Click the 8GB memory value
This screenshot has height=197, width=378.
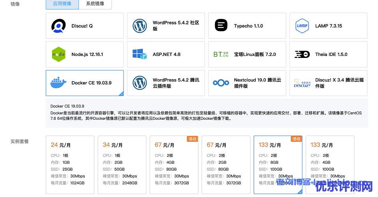tap(274, 162)
